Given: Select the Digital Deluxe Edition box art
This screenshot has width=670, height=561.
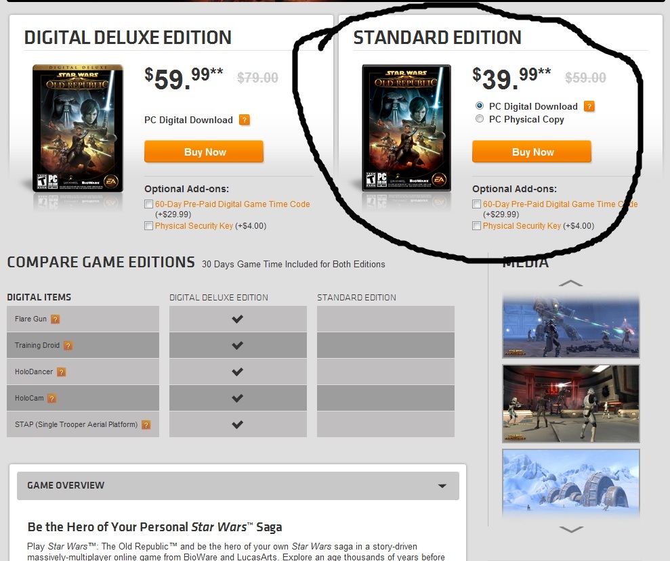Looking at the screenshot, I should click(x=78, y=128).
